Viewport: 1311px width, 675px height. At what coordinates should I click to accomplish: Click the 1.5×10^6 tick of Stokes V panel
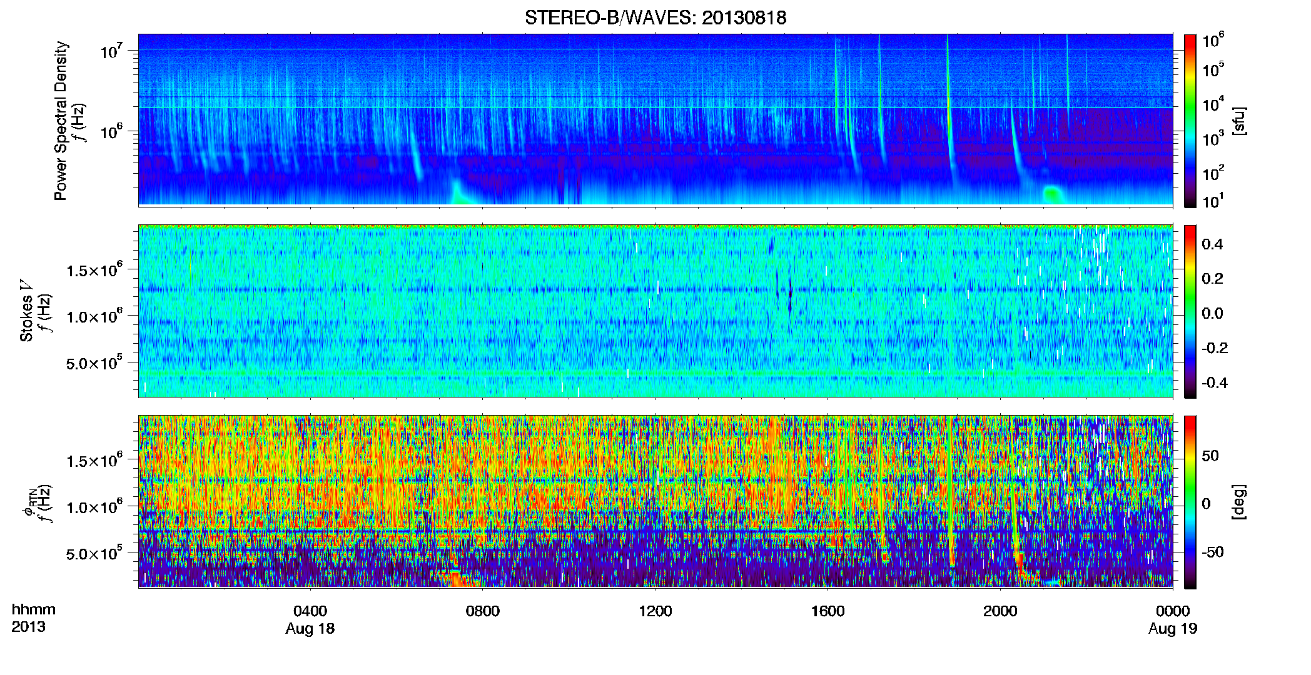94,270
